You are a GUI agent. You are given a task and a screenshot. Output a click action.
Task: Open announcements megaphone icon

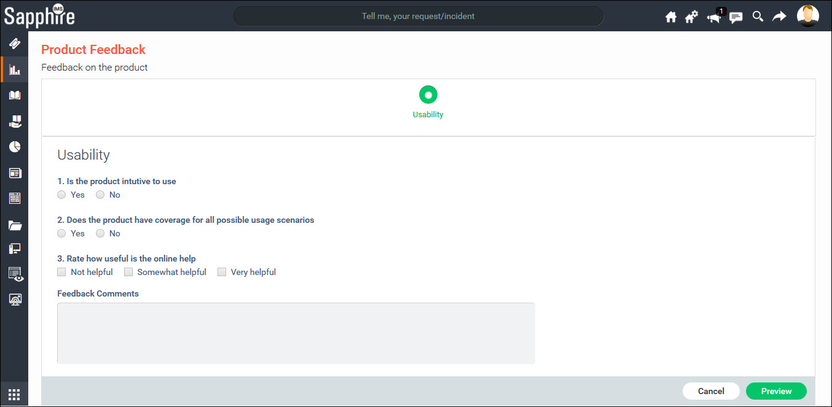pyautogui.click(x=714, y=17)
